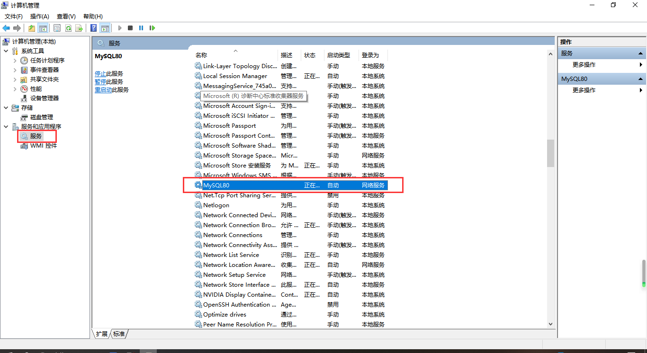647x353 pixels.
Task: Click the 共享文件夹 shared folder icon
Action: (x=24, y=79)
